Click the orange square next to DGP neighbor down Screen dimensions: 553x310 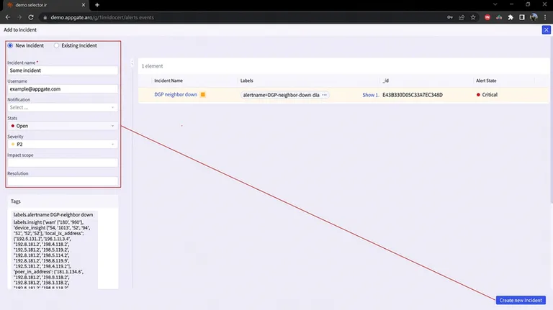(x=203, y=94)
